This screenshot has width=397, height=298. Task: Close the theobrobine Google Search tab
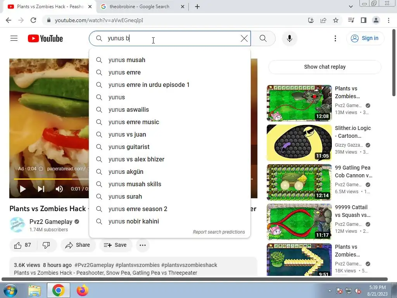tap(183, 7)
